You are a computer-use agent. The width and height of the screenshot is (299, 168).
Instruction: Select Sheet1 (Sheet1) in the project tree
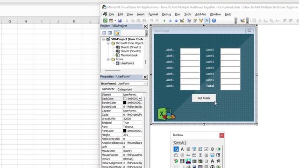click(x=131, y=47)
